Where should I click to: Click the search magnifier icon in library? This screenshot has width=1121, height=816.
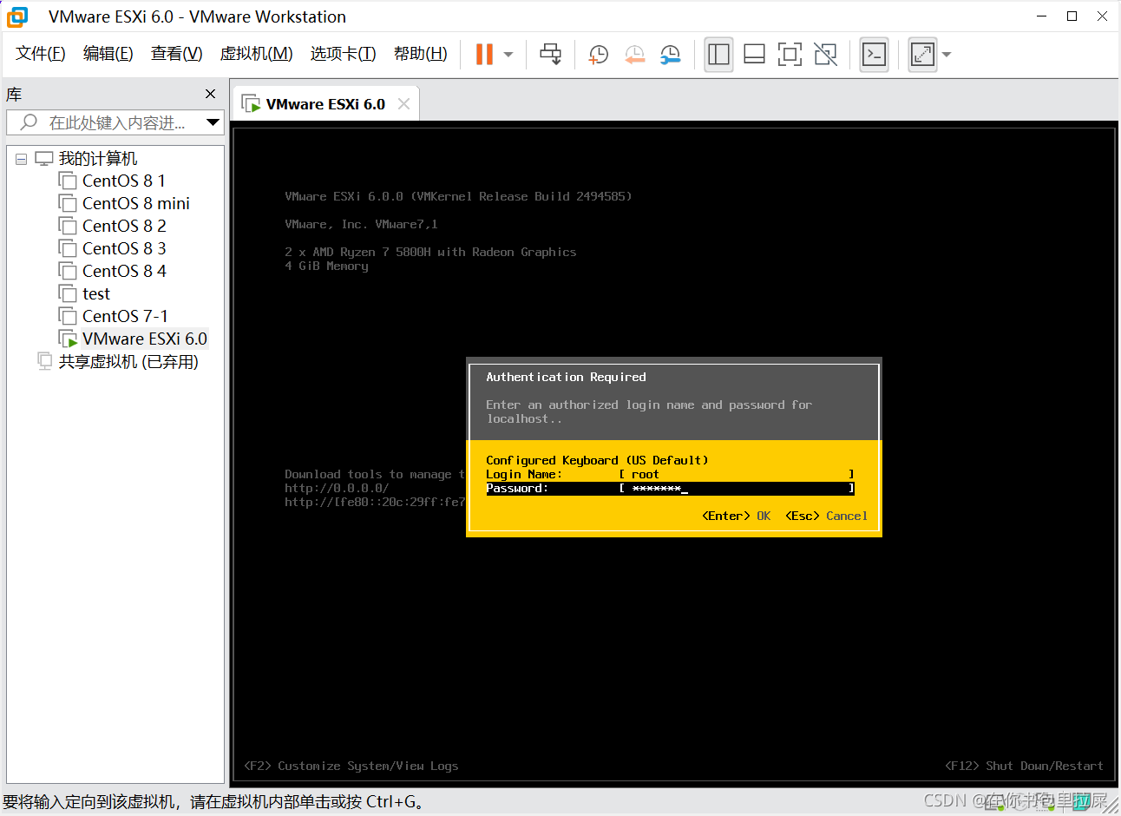pos(29,122)
